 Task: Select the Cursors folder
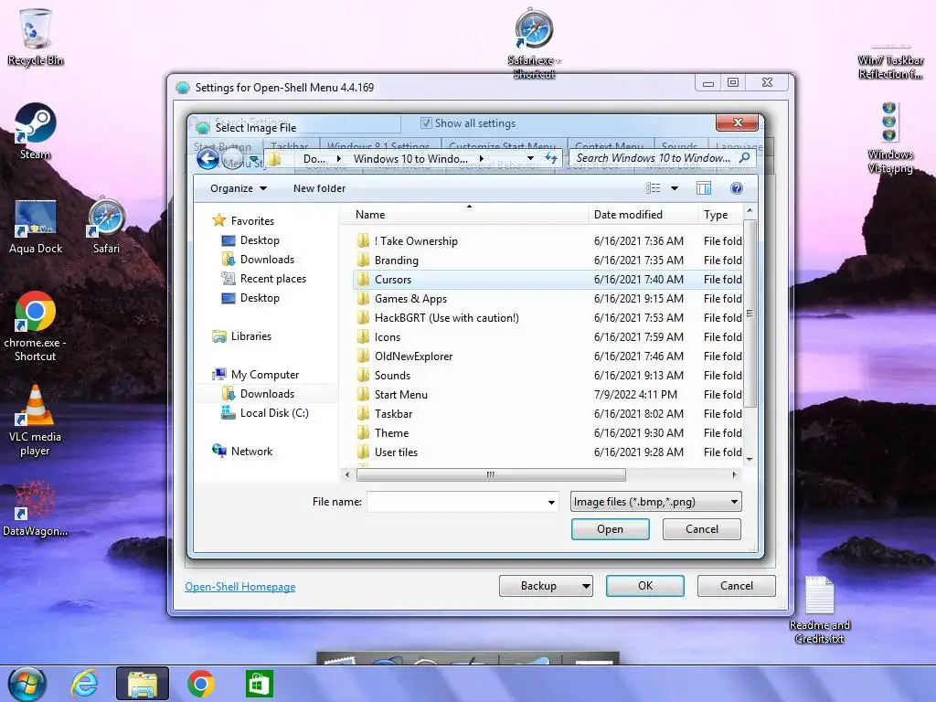[548, 280]
